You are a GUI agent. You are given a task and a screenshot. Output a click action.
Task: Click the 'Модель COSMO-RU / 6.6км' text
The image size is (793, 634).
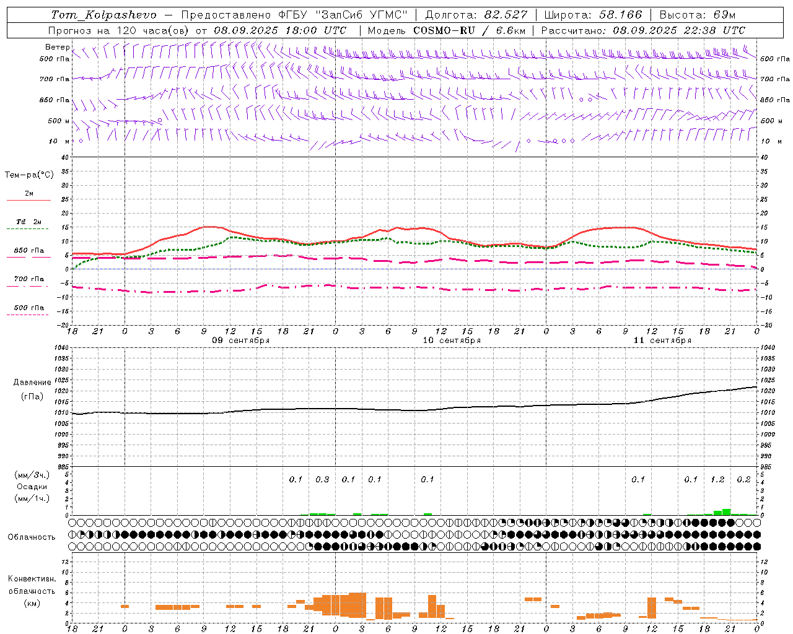(x=447, y=30)
